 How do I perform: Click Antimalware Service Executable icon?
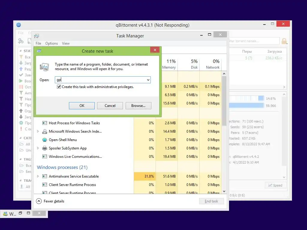click(45, 176)
